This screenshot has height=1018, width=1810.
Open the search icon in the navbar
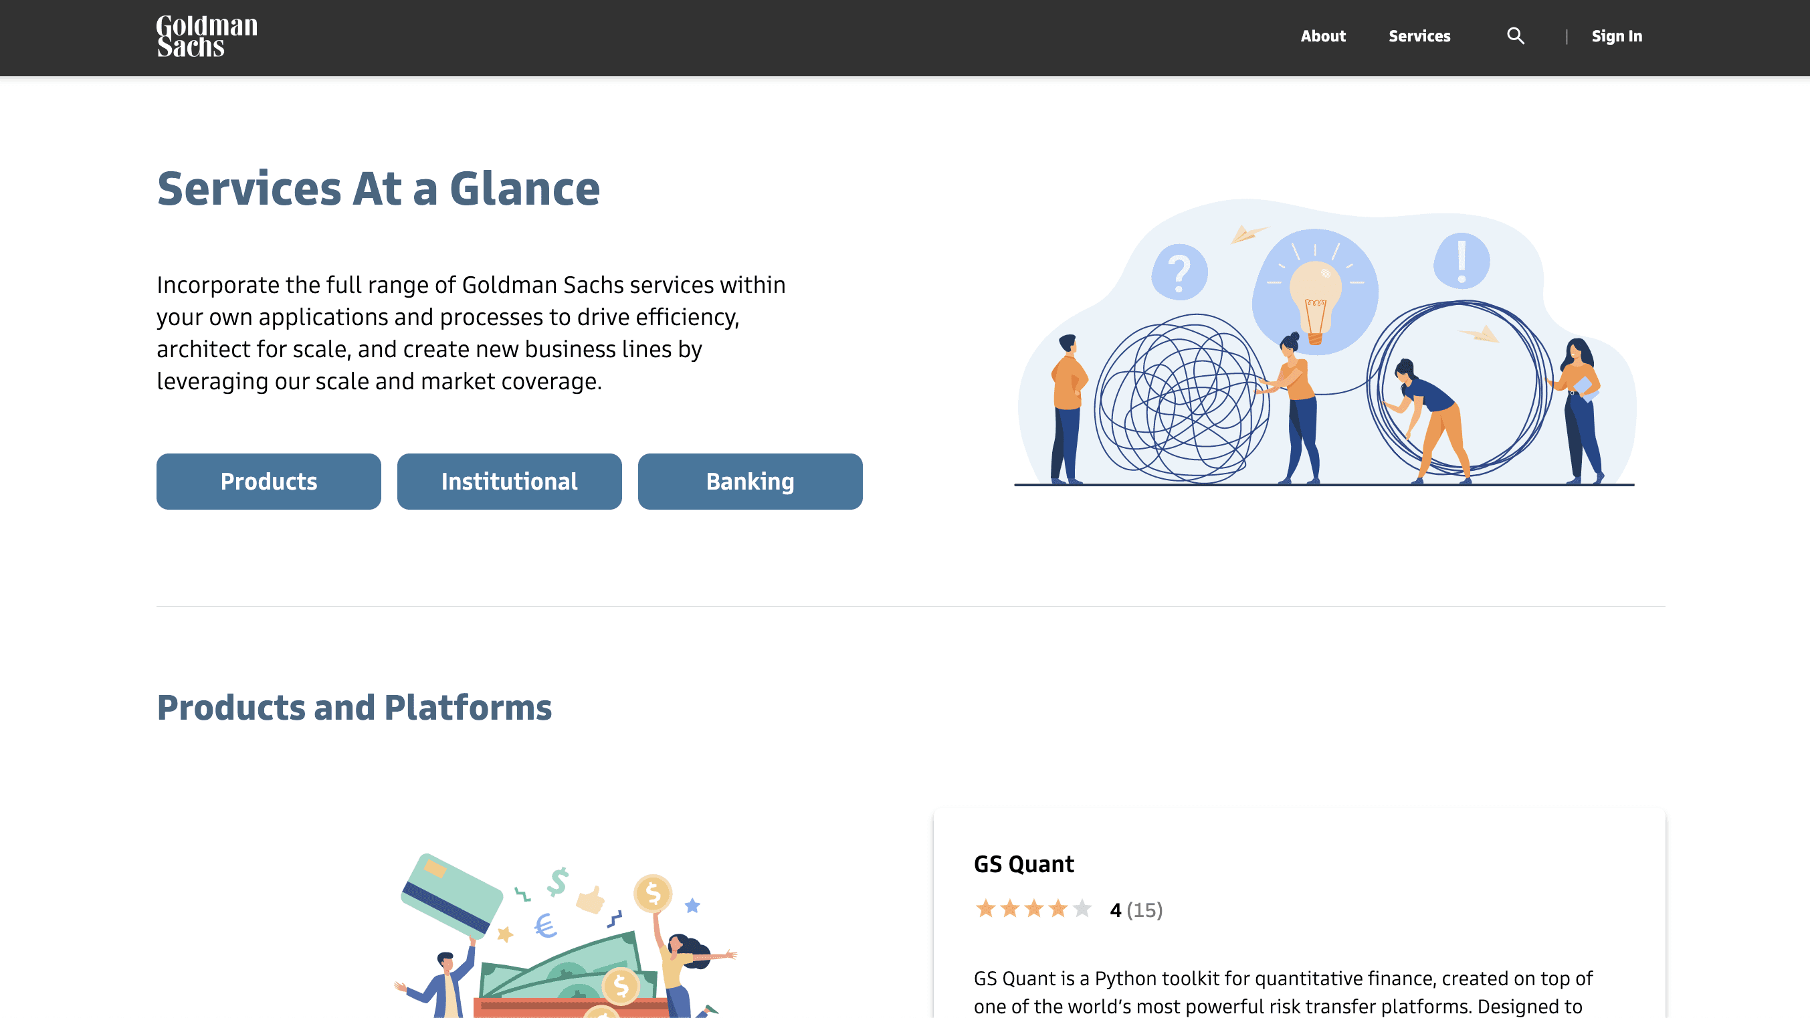coord(1515,36)
